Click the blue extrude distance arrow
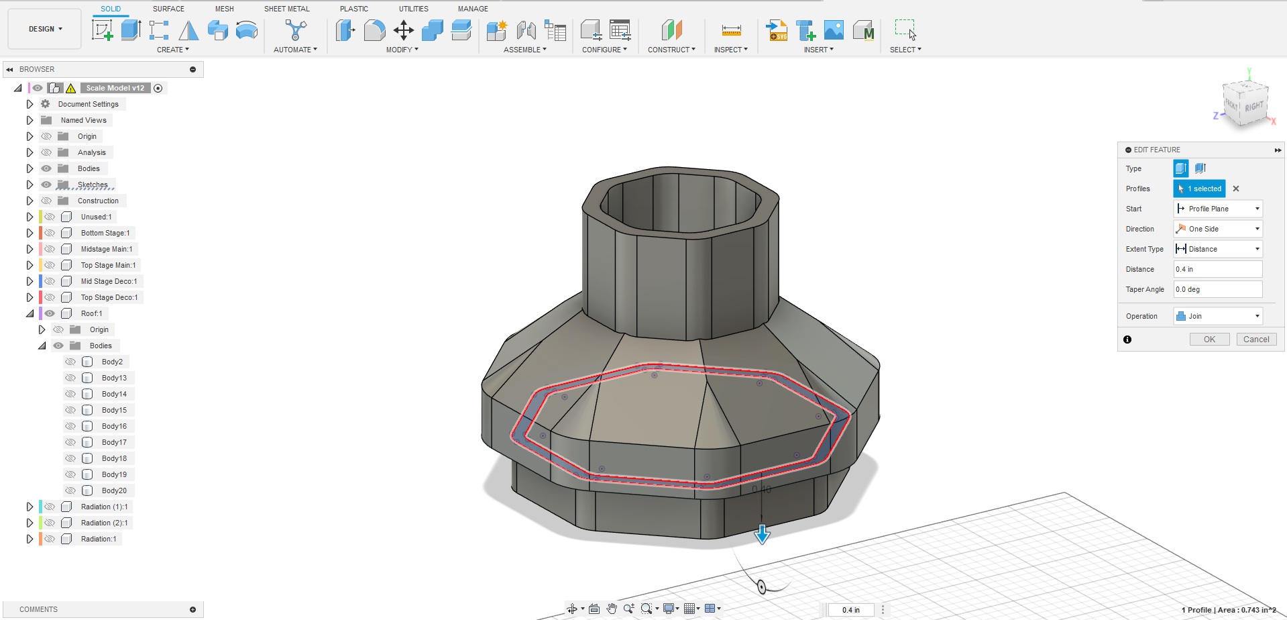Viewport: 1287px width, 620px height. tap(762, 535)
